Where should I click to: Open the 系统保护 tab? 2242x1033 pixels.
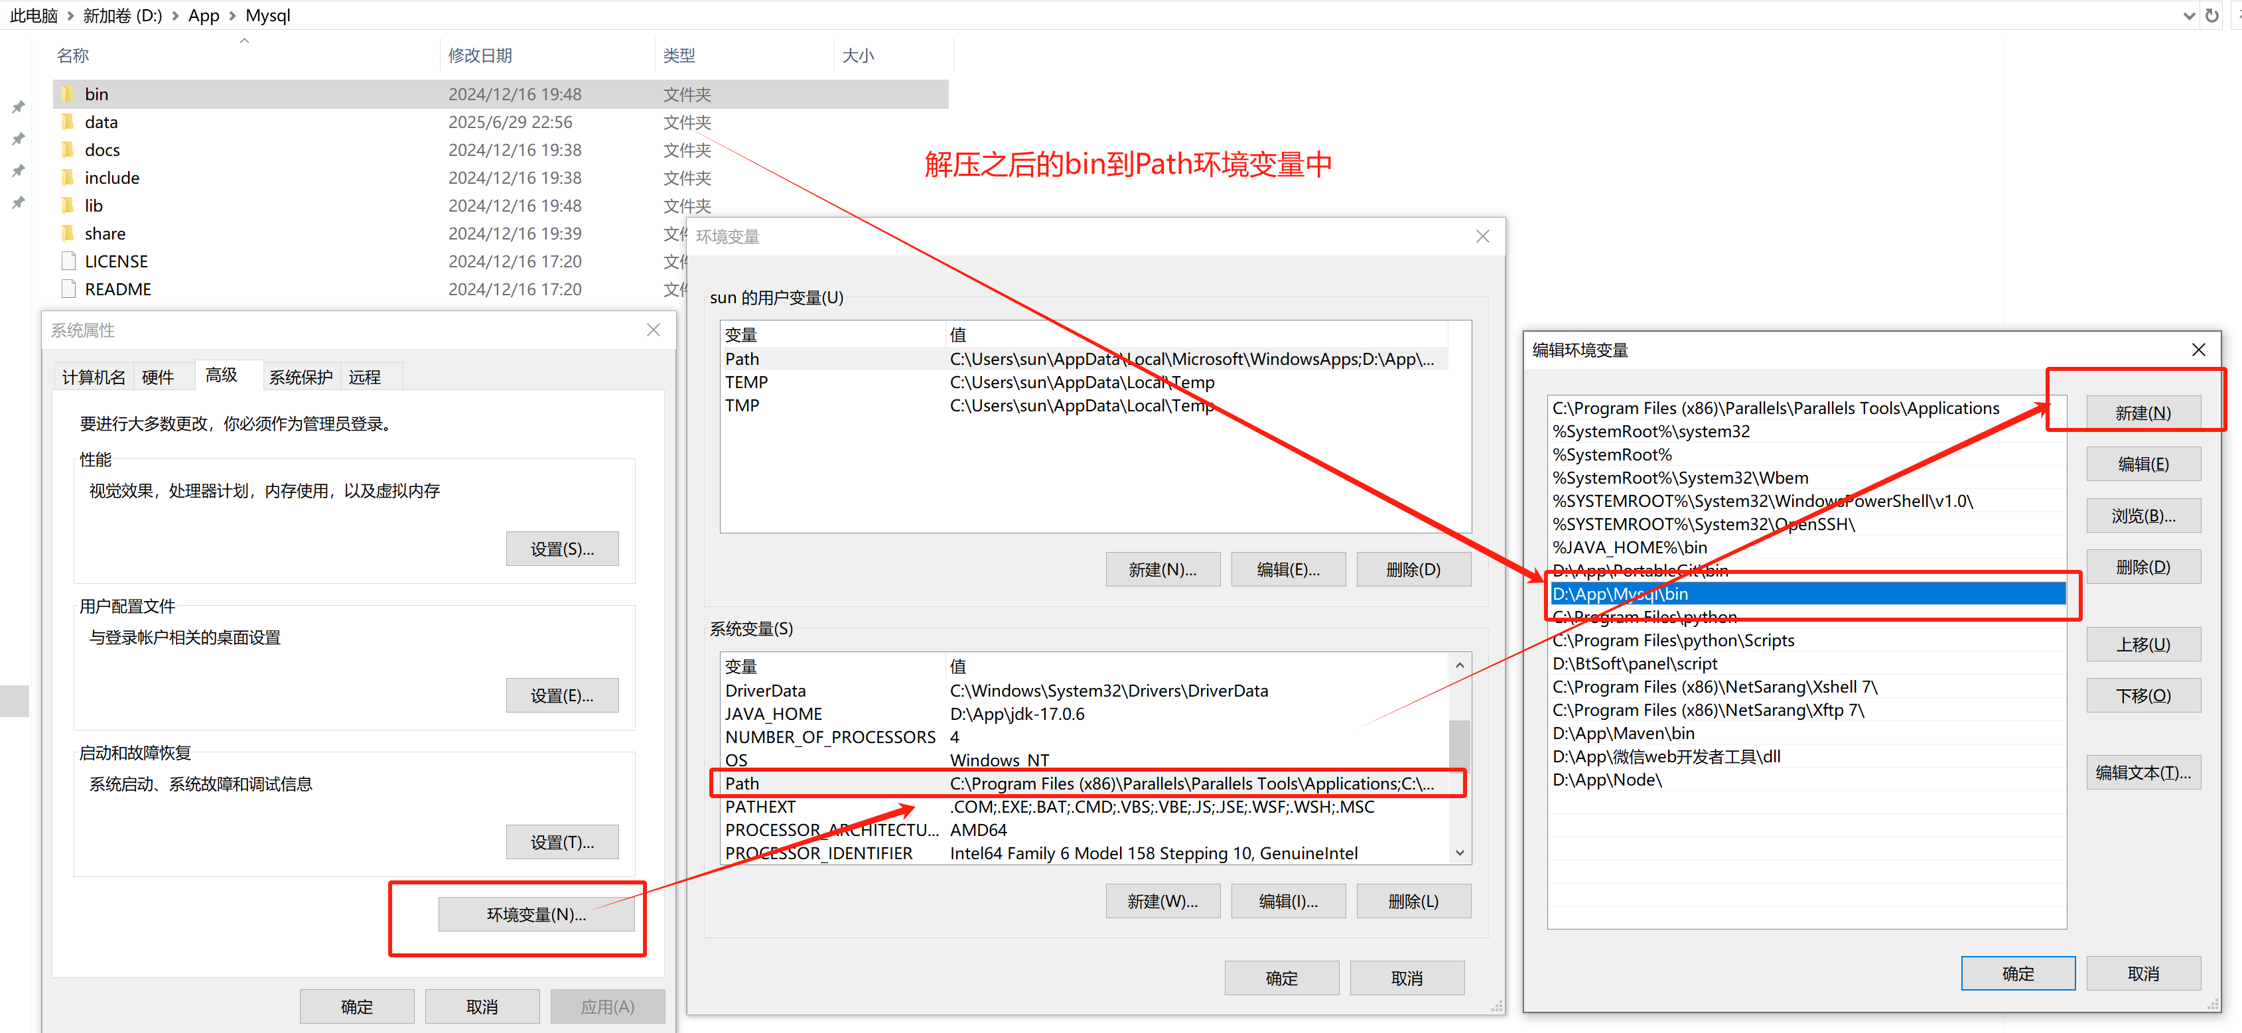301,377
